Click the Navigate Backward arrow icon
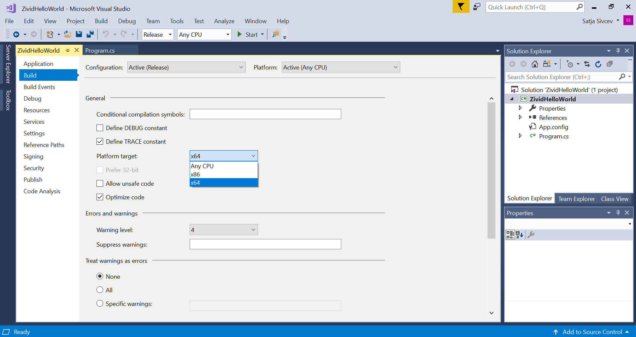 tap(16, 34)
